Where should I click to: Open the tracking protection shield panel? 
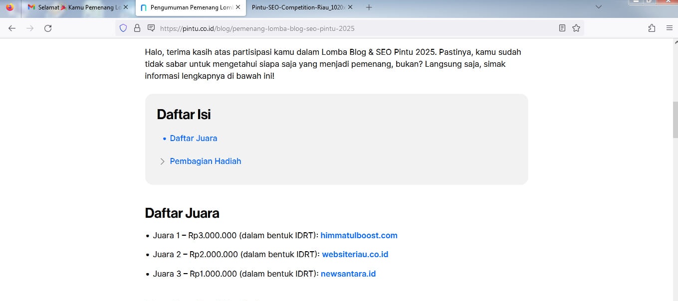point(123,28)
